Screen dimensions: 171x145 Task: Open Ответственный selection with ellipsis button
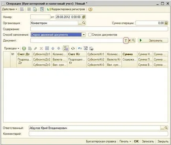(162, 128)
